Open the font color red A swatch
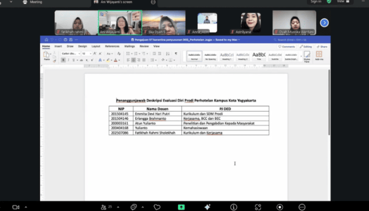Viewport: 369px width, 211px height. coord(116,60)
